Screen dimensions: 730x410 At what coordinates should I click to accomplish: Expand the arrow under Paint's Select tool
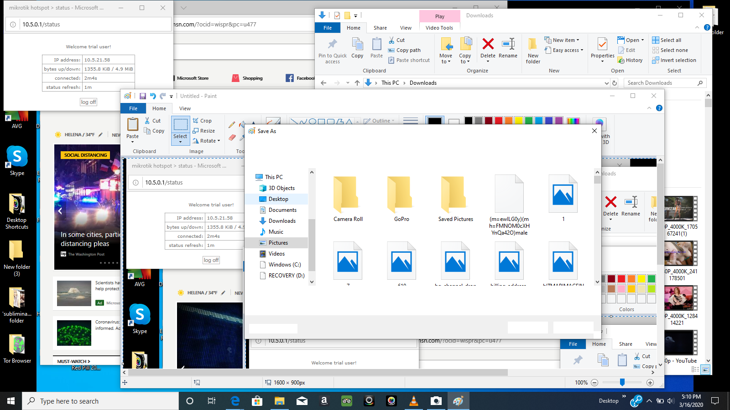pos(180,142)
